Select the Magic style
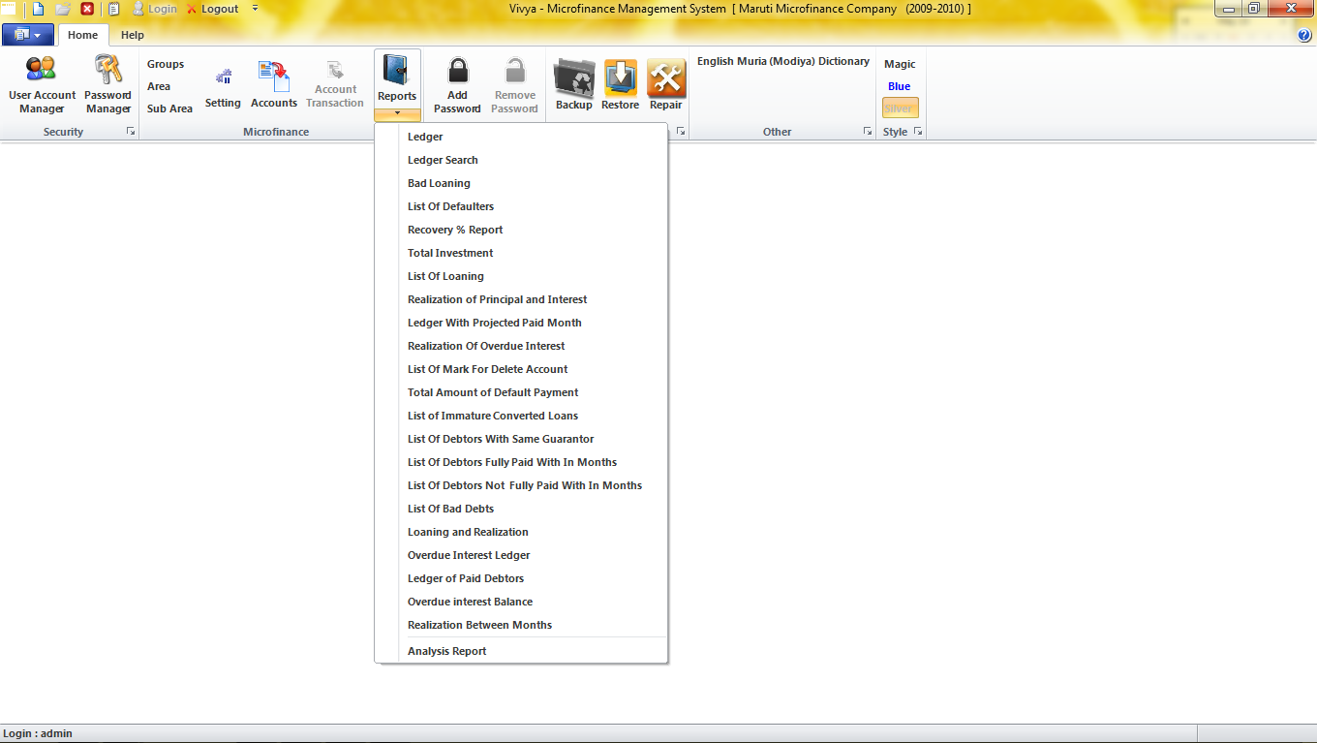Screen dimensions: 1317x743 (899, 64)
